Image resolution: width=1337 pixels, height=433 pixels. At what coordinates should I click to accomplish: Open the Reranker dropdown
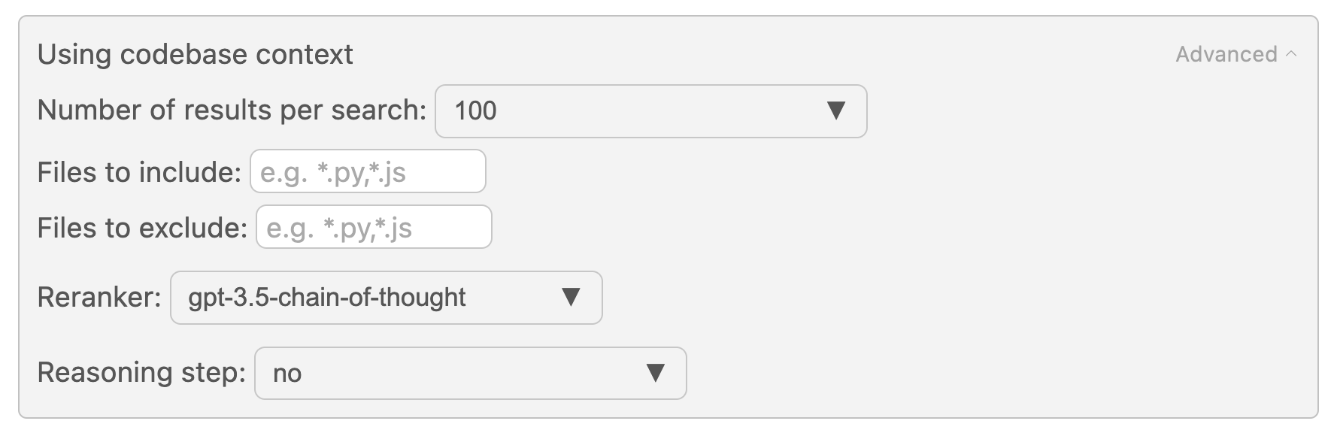tap(386, 298)
